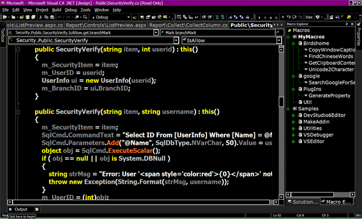
Task: Switch to Report\Controls\ListPreview.aspx tab
Action: pyautogui.click(x=106, y=25)
